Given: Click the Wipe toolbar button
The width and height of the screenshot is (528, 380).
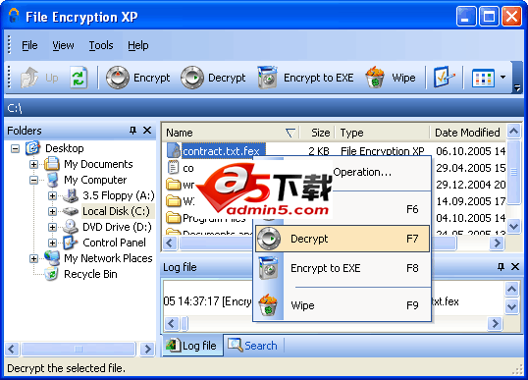Looking at the screenshot, I should 391,78.
